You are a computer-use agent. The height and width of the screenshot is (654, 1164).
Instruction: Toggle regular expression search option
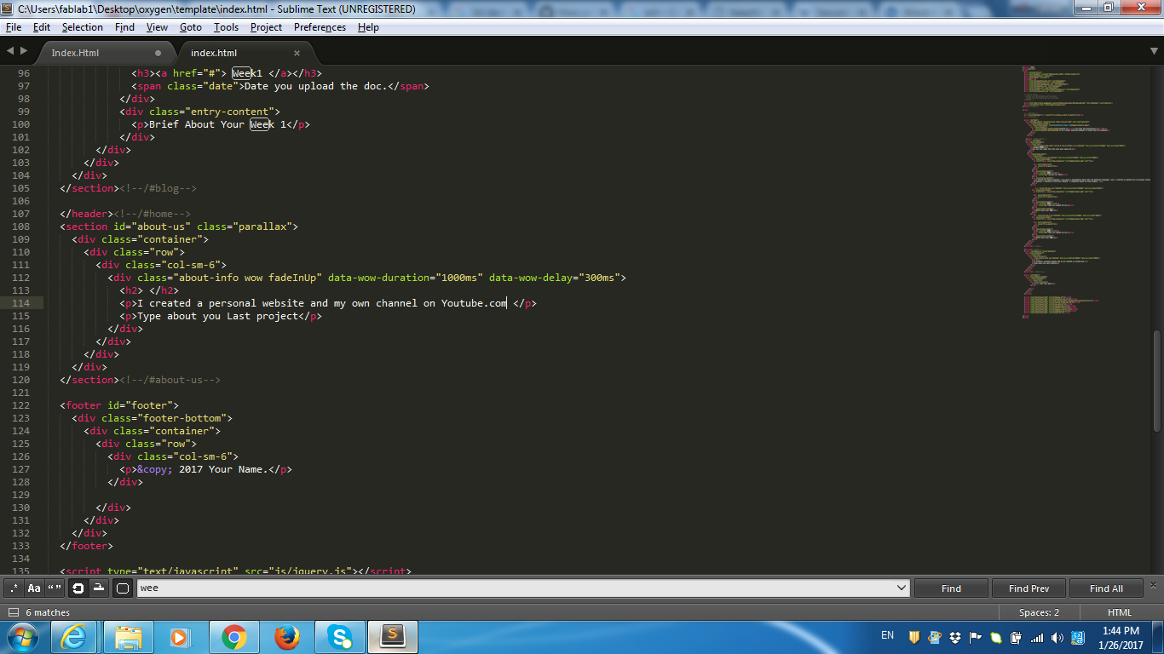point(14,588)
